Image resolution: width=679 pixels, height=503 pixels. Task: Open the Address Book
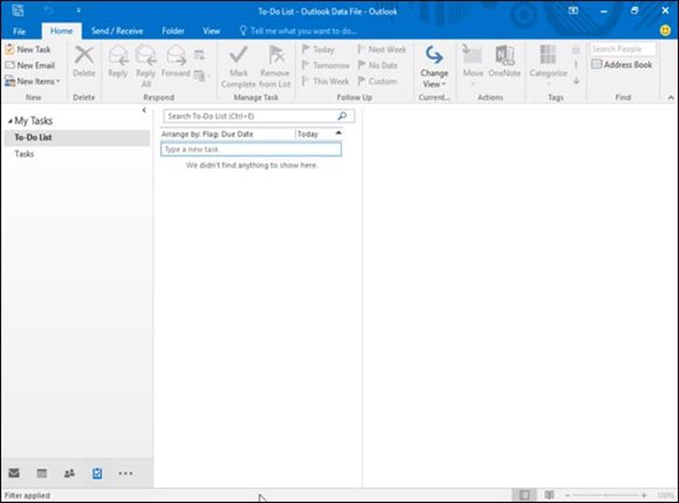coord(622,65)
